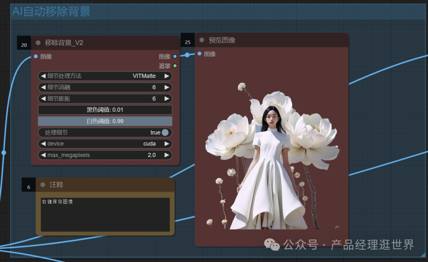Screen dimensions: 428x262
Task: Click the 图像 output port on 移除背景_V2
Action: tap(175, 57)
